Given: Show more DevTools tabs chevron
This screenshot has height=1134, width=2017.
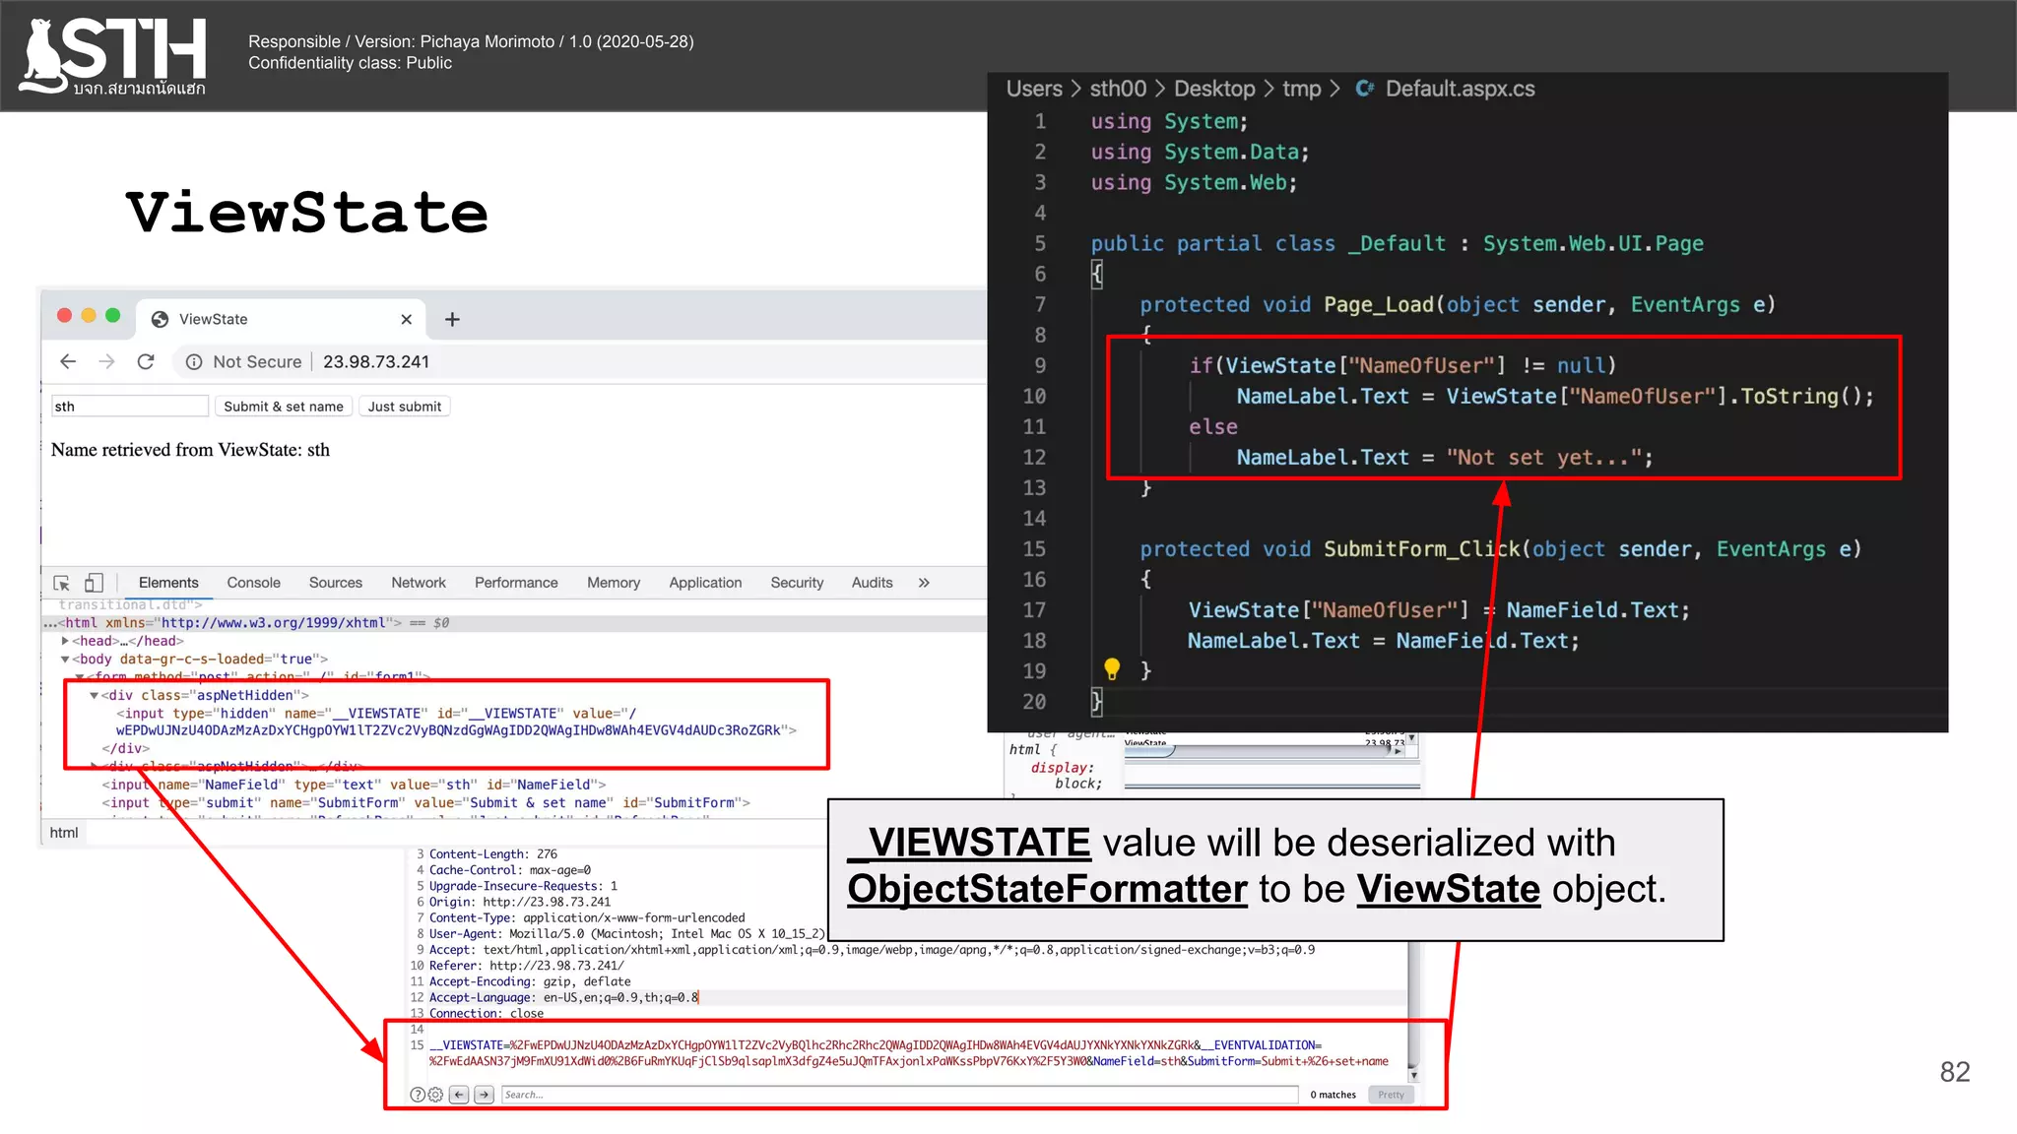Looking at the screenshot, I should click(x=924, y=583).
